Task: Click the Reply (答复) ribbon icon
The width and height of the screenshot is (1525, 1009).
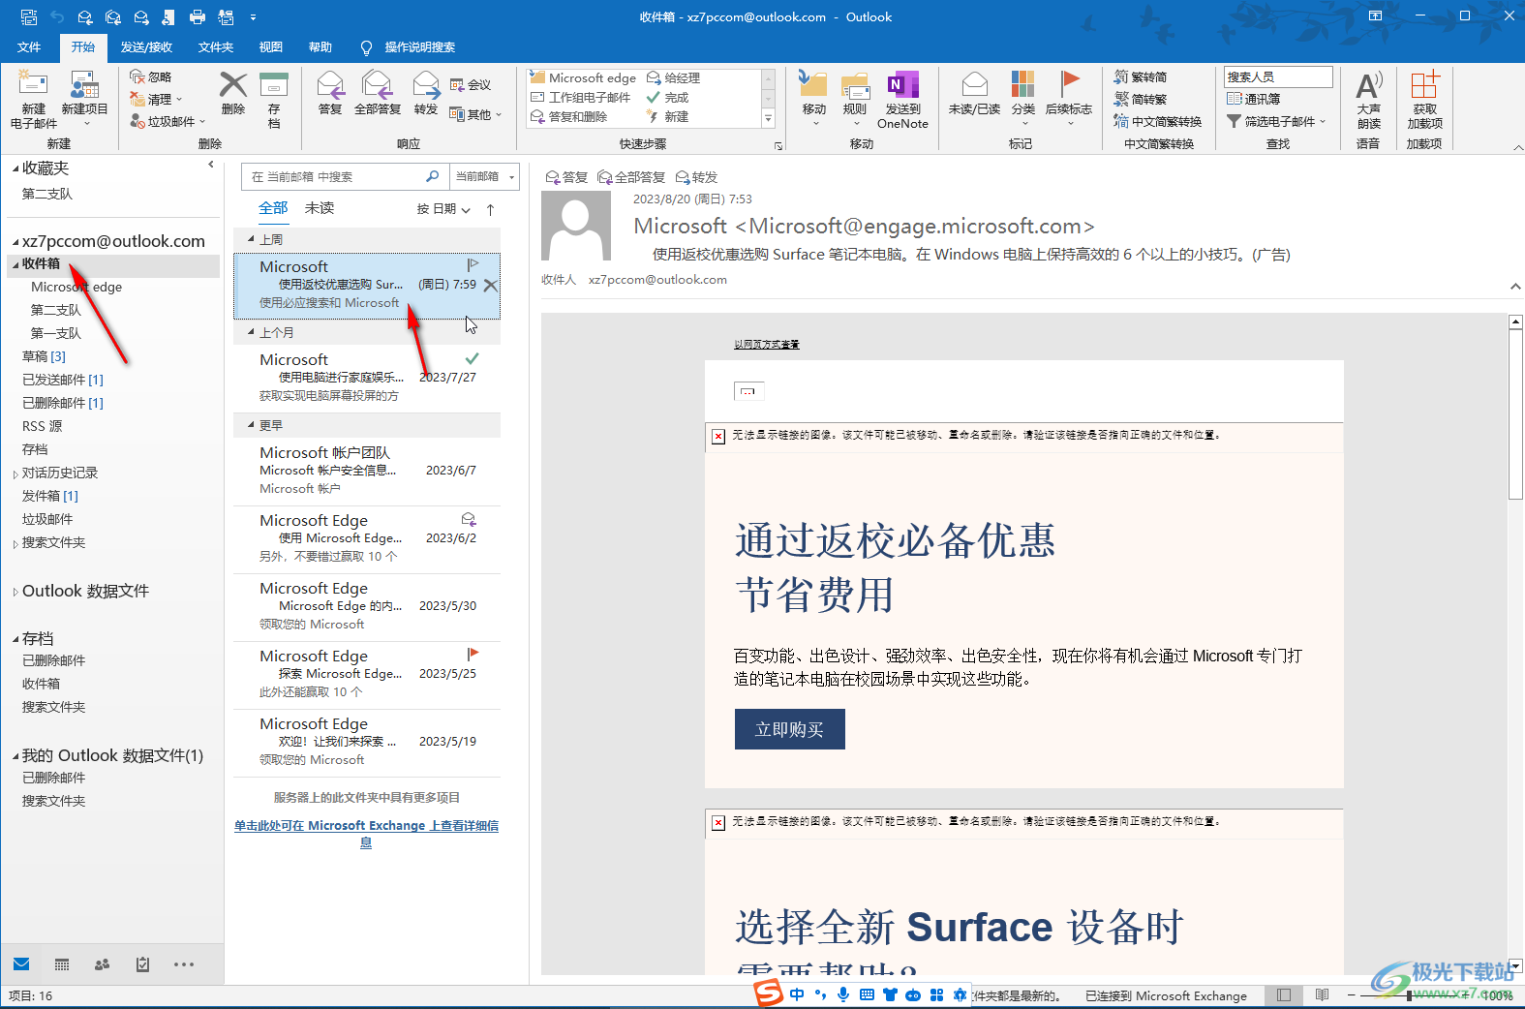Action: click(x=330, y=87)
